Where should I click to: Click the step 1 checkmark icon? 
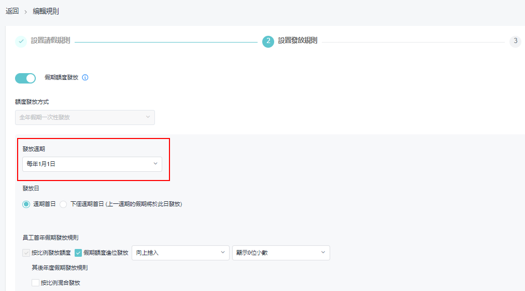[21, 41]
